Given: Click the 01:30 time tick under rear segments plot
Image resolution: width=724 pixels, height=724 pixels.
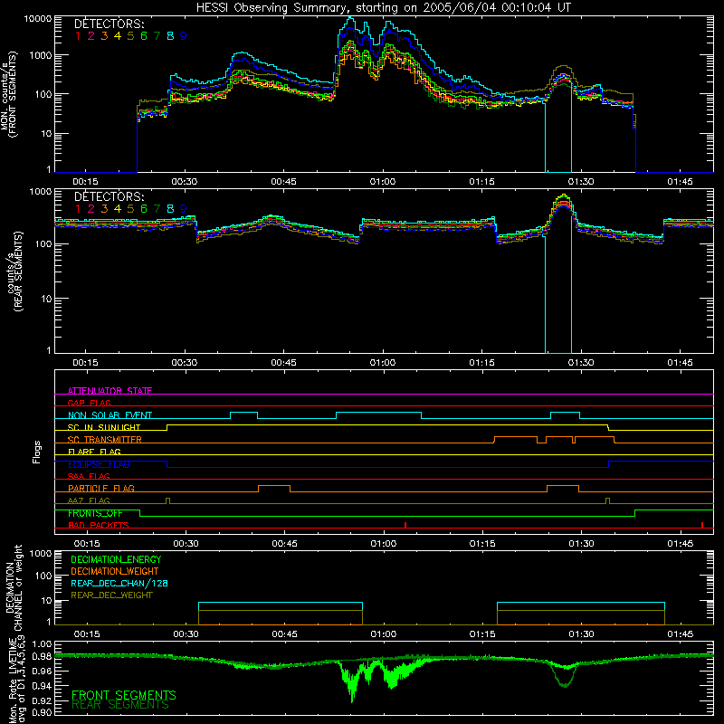Looking at the screenshot, I should [x=581, y=363].
